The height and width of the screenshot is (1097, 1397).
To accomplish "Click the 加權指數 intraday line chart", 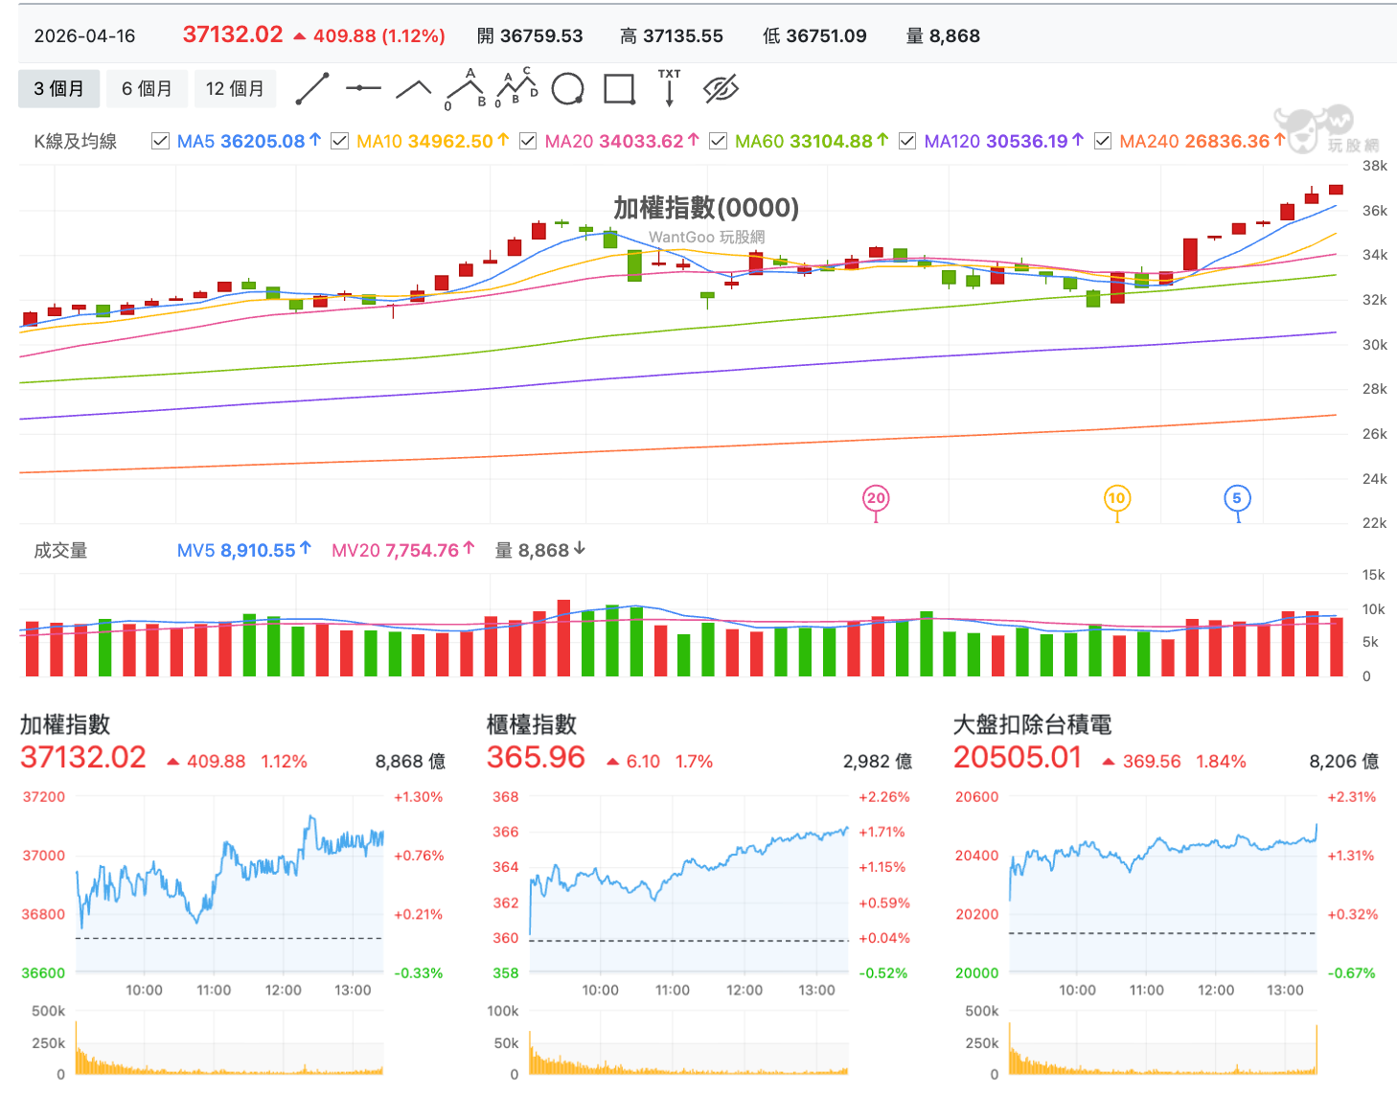I will pyautogui.click(x=229, y=885).
